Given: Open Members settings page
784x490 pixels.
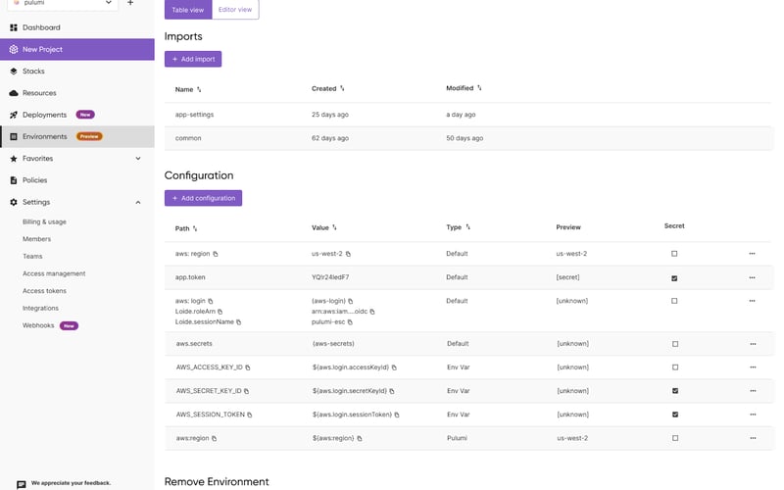Looking at the screenshot, I should click(x=36, y=239).
